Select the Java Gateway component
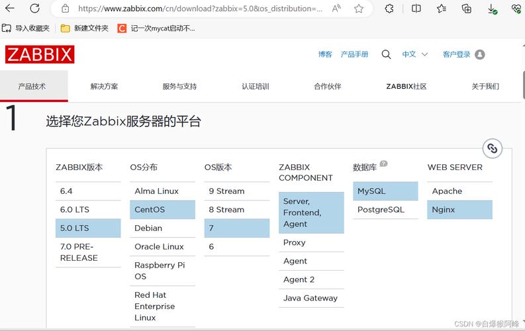The image size is (525, 331). point(311,298)
